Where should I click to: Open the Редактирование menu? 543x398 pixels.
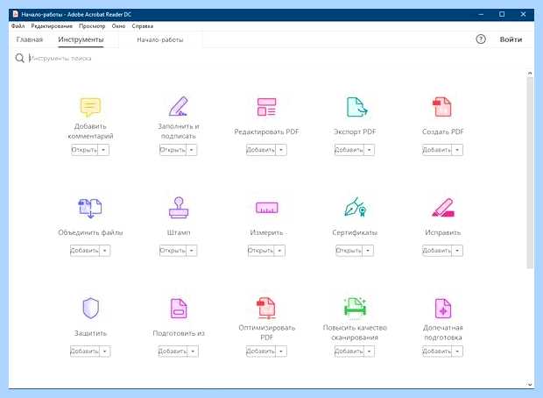coord(52,26)
